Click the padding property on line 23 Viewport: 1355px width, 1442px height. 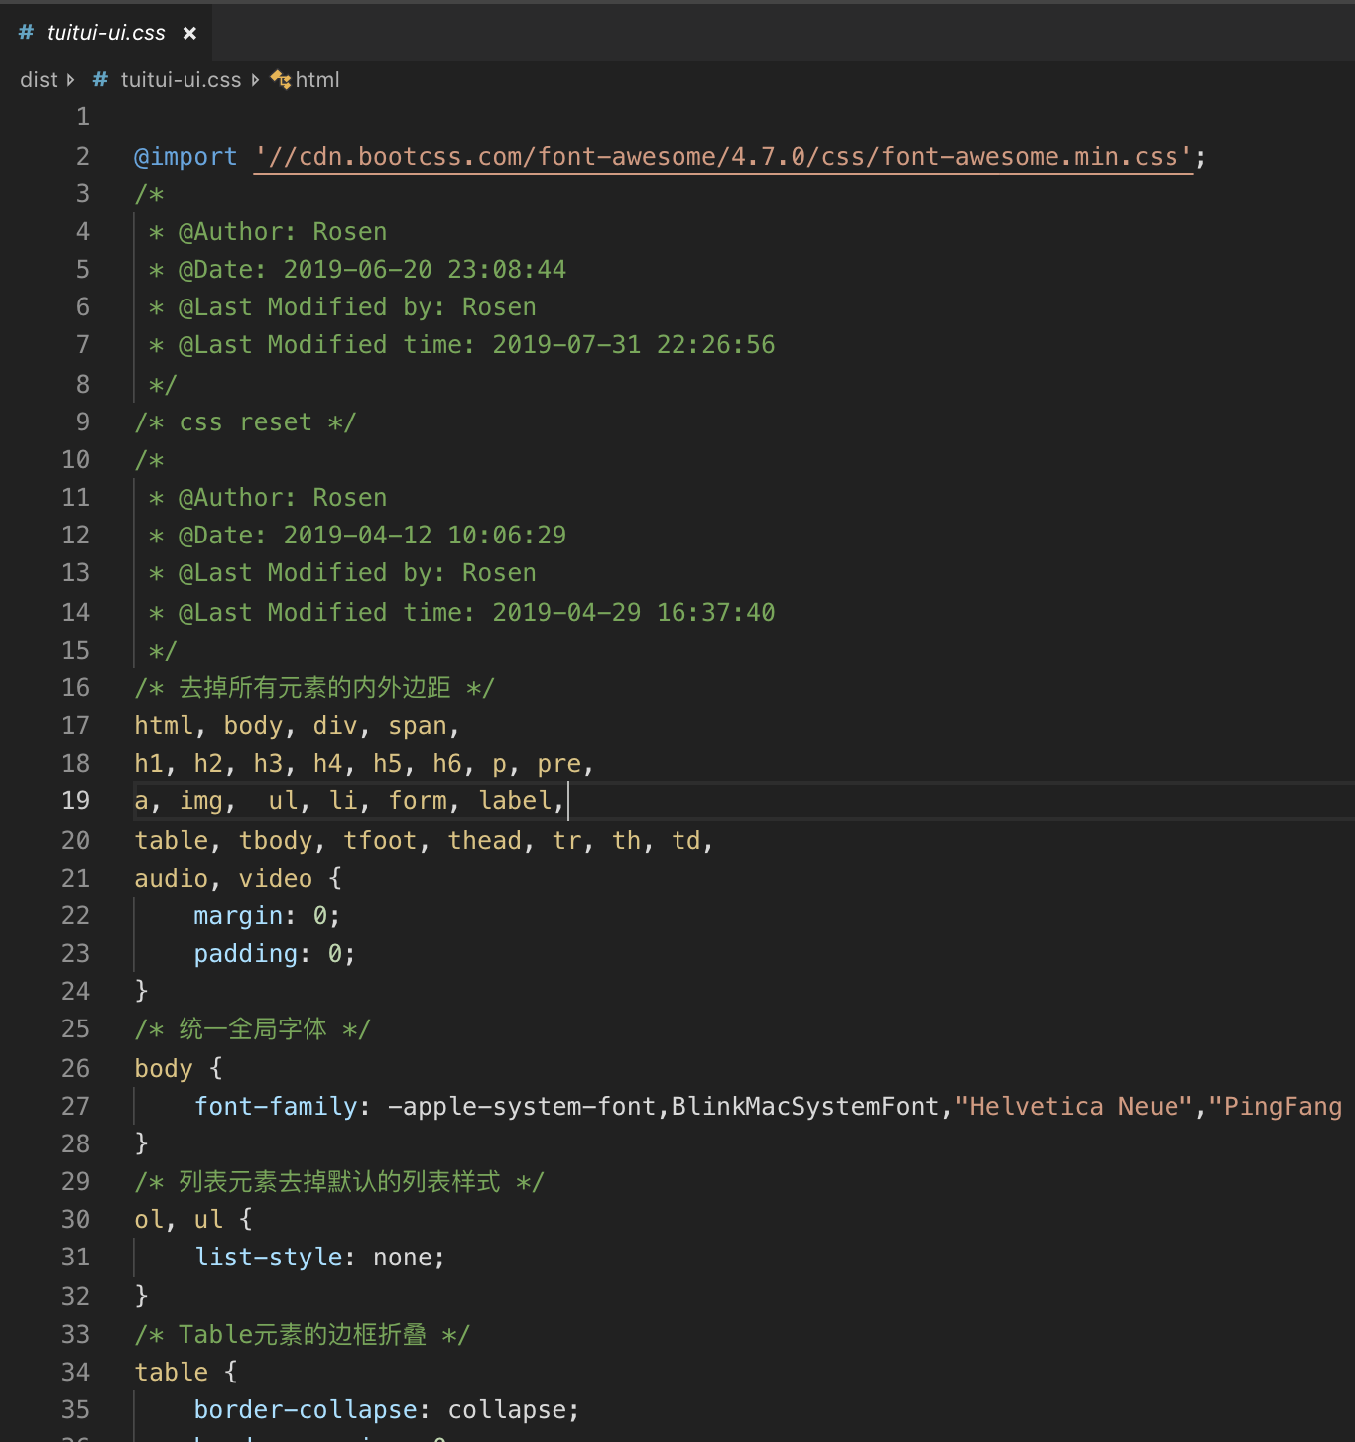[x=246, y=954]
